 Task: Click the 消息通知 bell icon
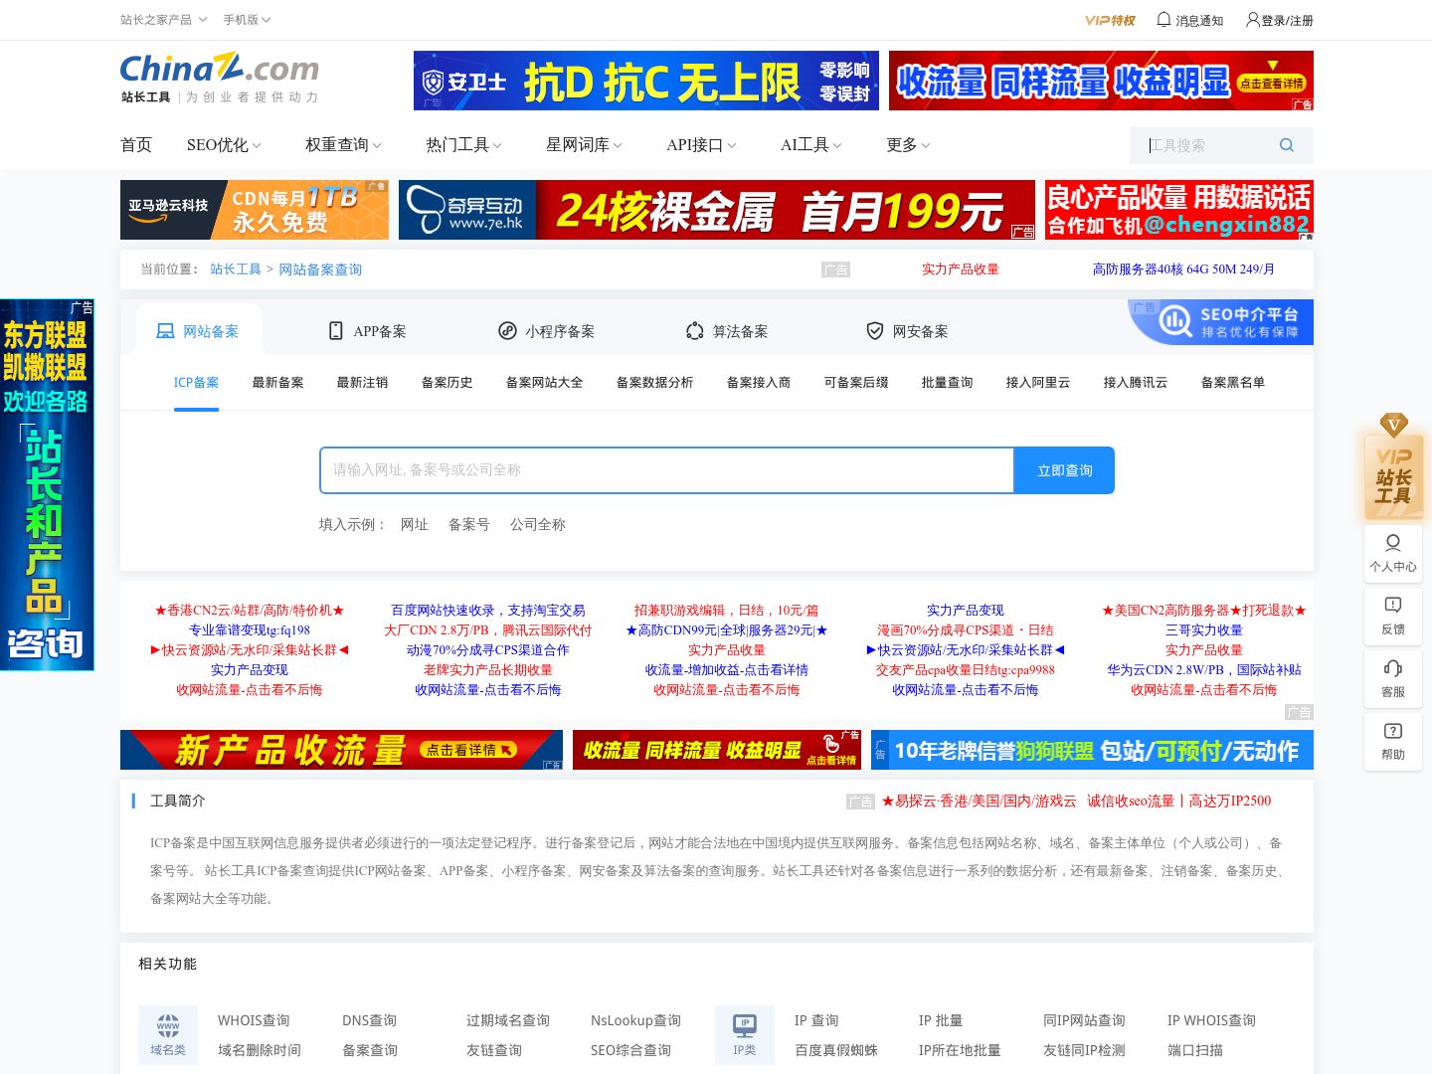[1163, 19]
